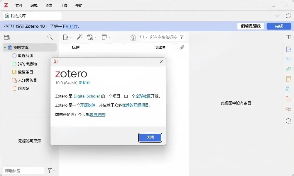
Task: Open the New Item dropdown arrow
Action: [x=71, y=37]
